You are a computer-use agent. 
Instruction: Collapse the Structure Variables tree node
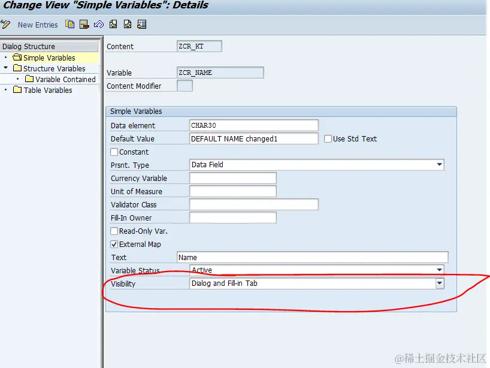tap(5, 68)
